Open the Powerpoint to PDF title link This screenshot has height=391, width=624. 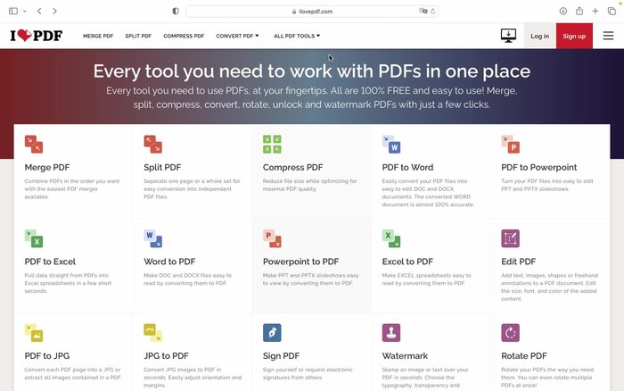tap(301, 262)
